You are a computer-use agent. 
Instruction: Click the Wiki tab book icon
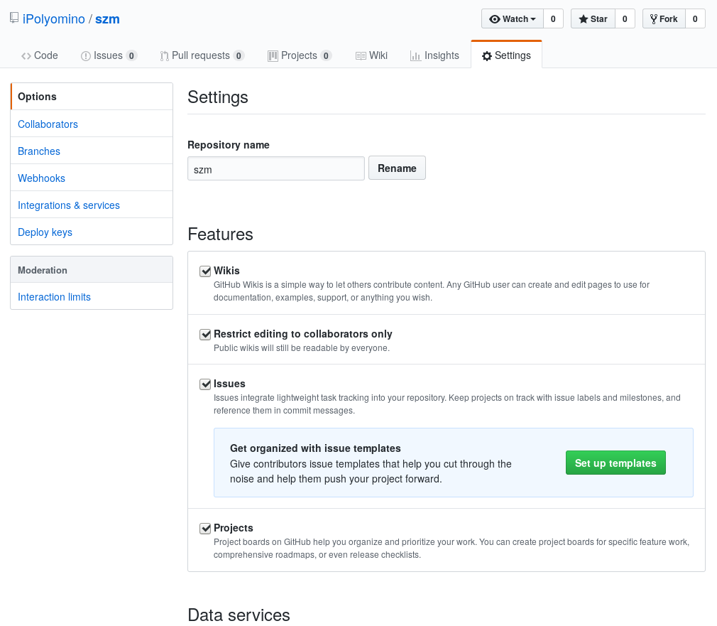tap(361, 56)
